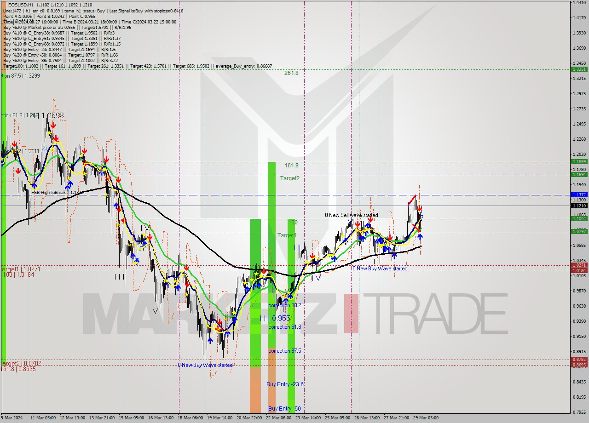
Task: Click the 'correction 87.5' label
Action: tap(285, 351)
